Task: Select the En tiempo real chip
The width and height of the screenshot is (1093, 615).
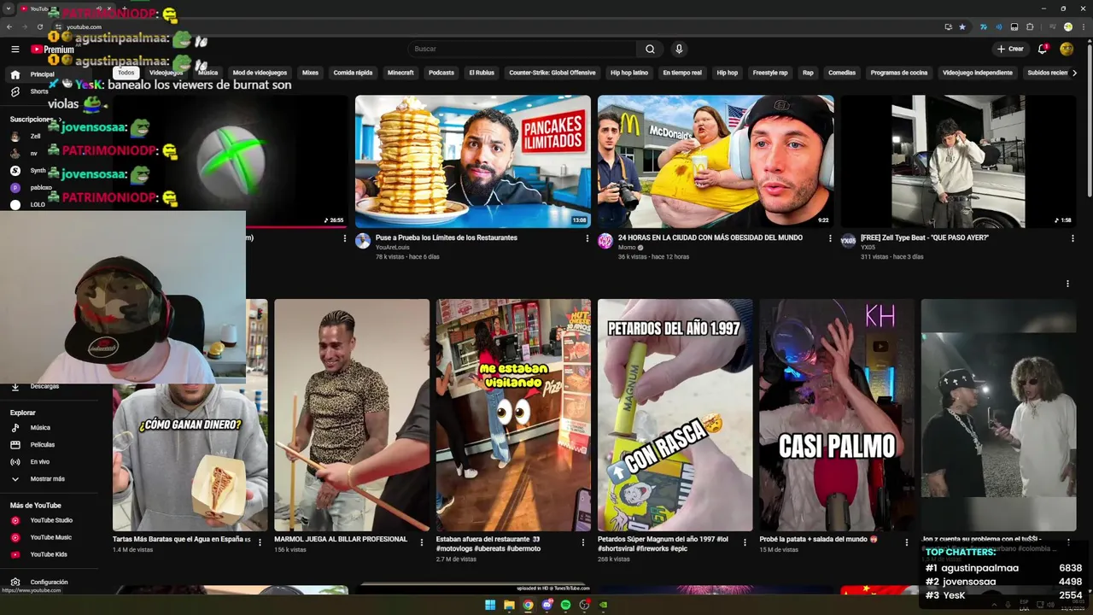Action: click(682, 73)
